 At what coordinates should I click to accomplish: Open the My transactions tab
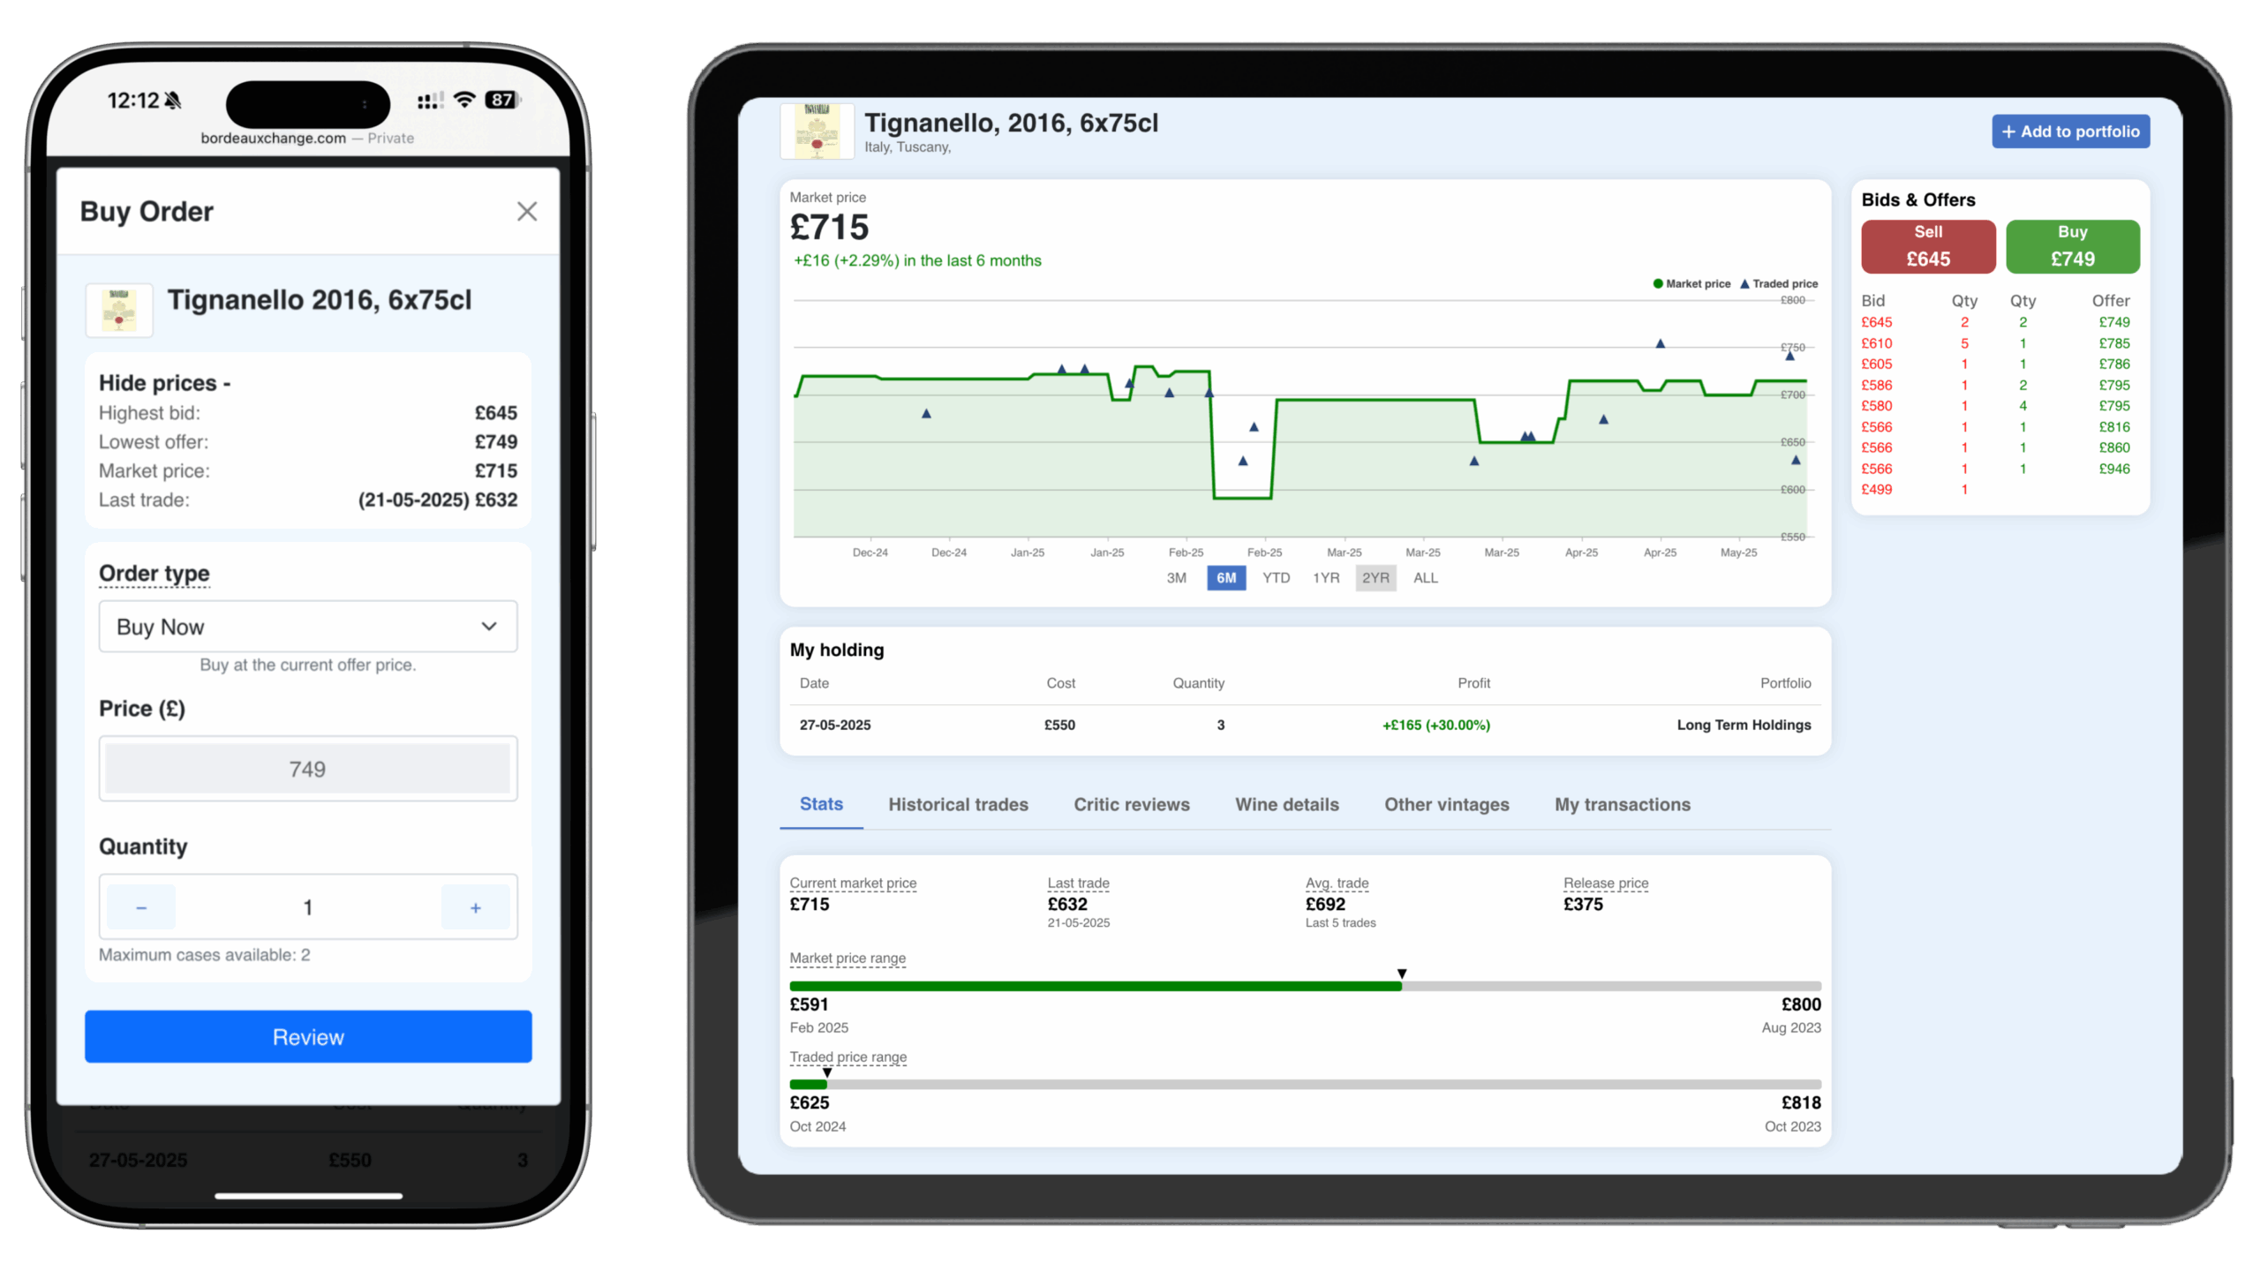point(1622,805)
